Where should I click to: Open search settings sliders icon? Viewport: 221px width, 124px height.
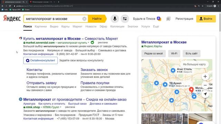point(125,19)
